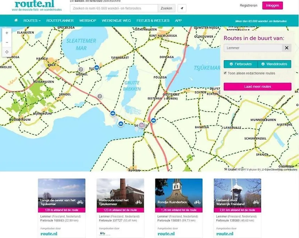Click the Inloggen button
Screen dimensions: 299x238
point(273,5)
